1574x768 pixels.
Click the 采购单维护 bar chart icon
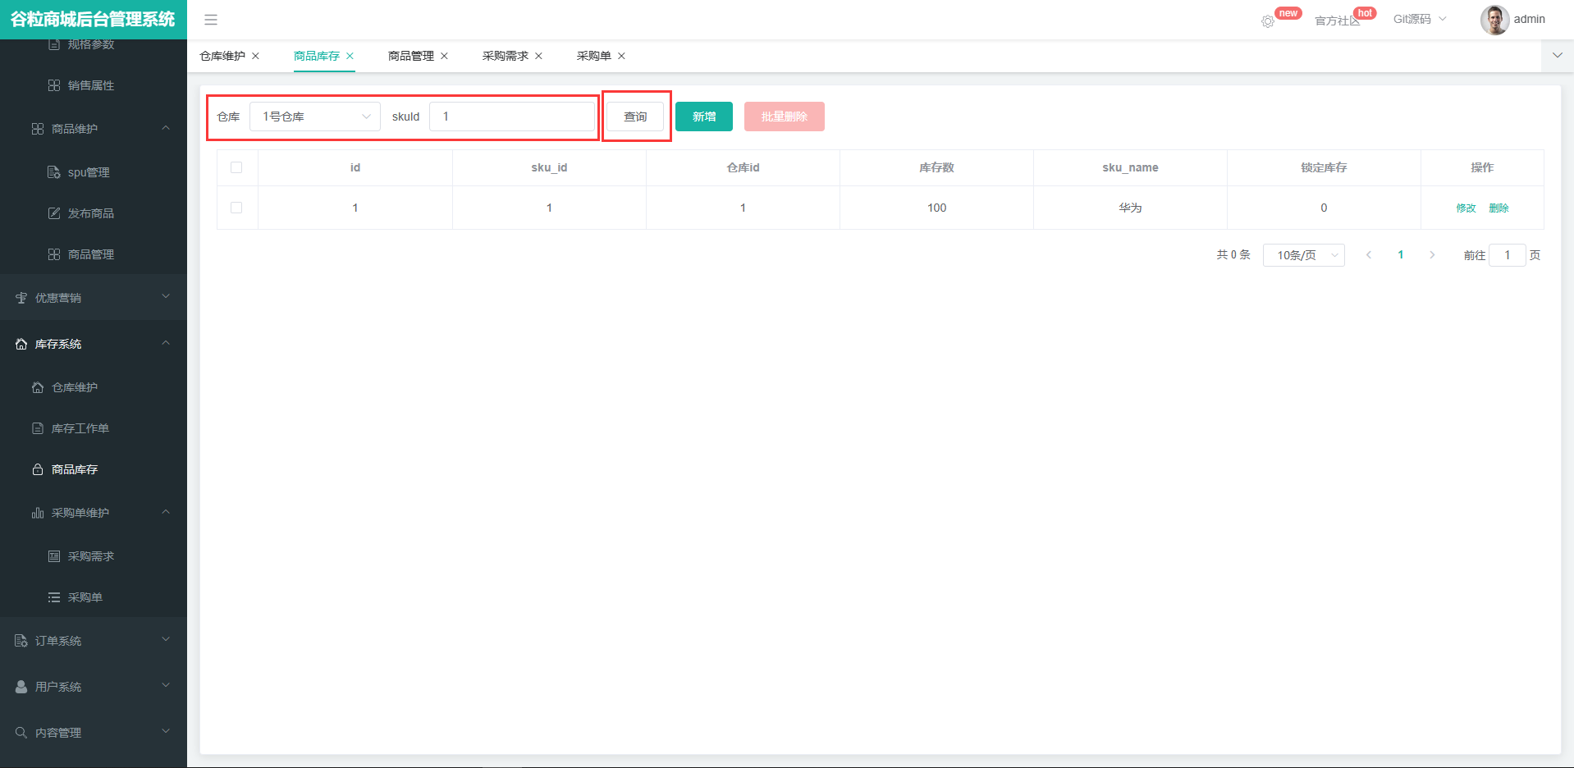pos(38,513)
